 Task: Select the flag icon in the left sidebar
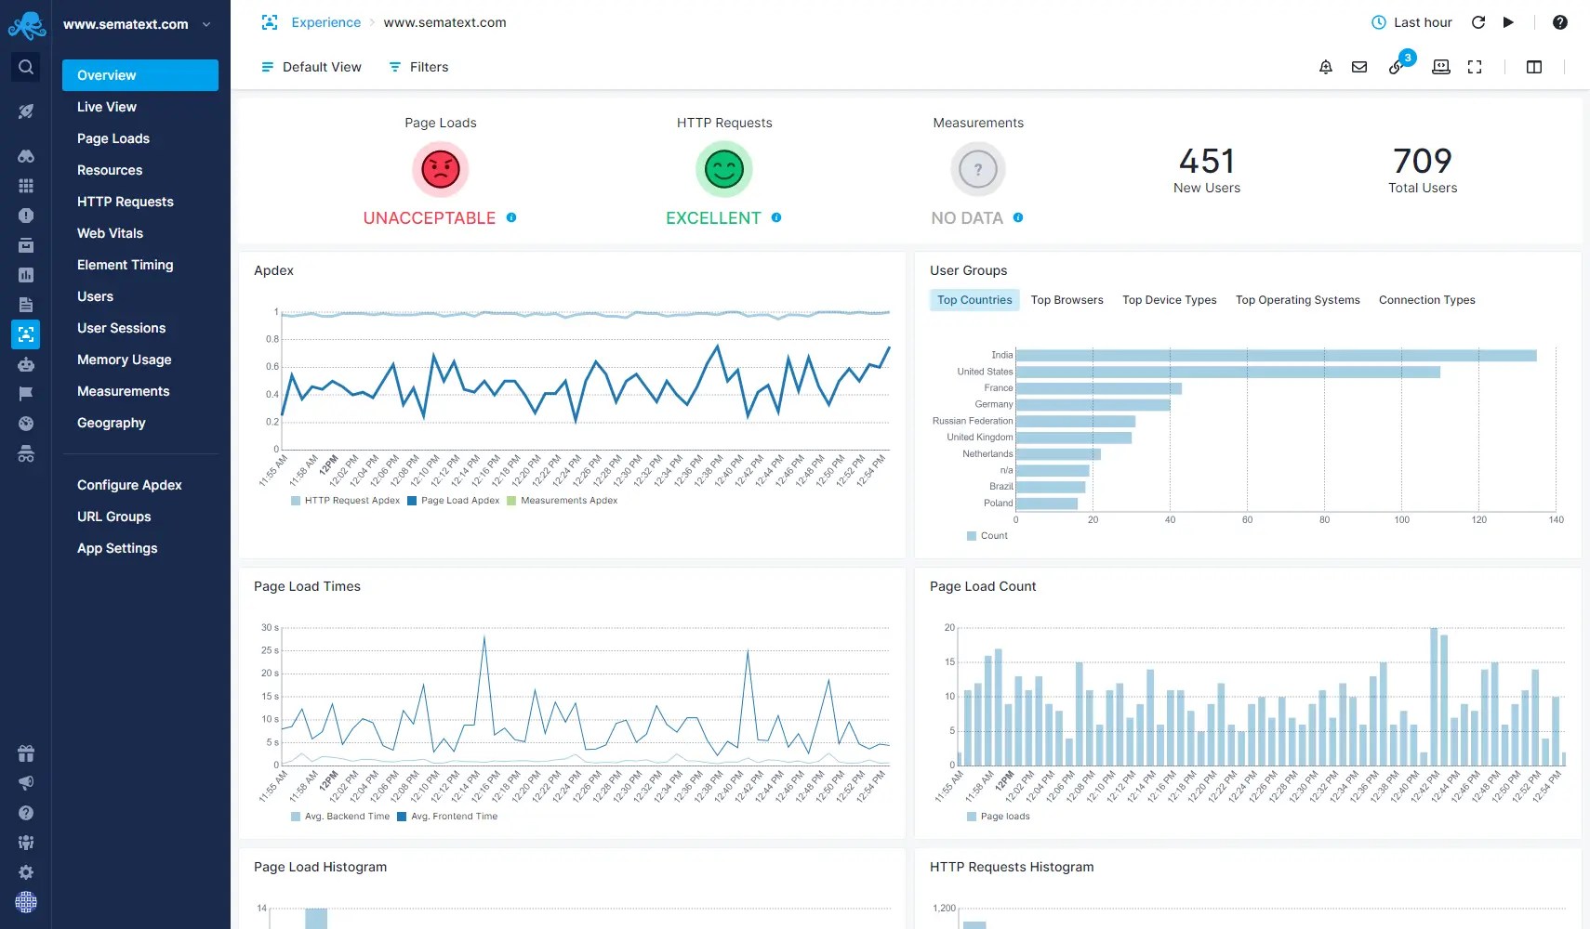pyautogui.click(x=25, y=393)
